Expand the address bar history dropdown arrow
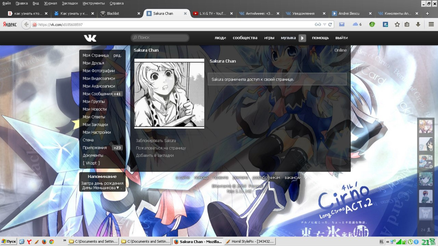This screenshot has height=246, width=438. (x=325, y=25)
